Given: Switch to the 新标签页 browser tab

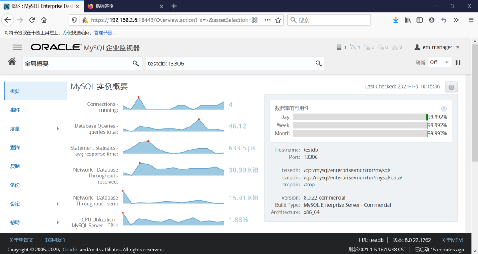Looking at the screenshot, I should 126,6.
